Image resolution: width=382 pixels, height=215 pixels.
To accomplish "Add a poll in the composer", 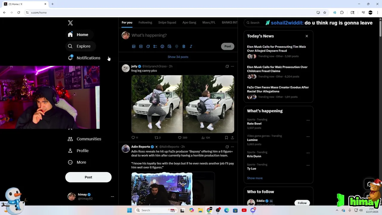I will click(x=155, y=46).
